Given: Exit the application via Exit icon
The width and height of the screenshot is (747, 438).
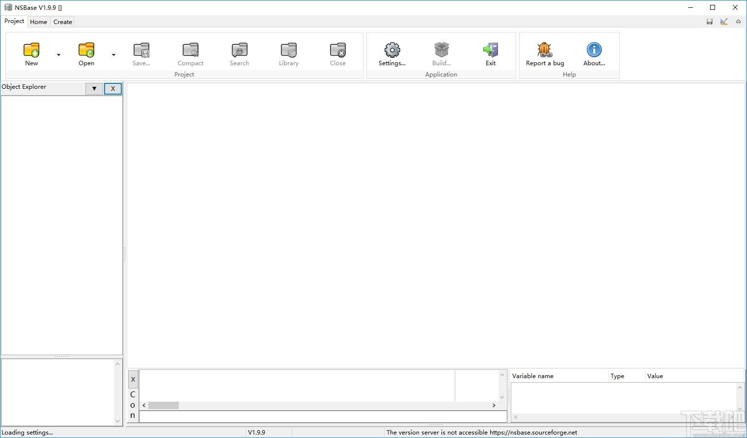Looking at the screenshot, I should 491,54.
